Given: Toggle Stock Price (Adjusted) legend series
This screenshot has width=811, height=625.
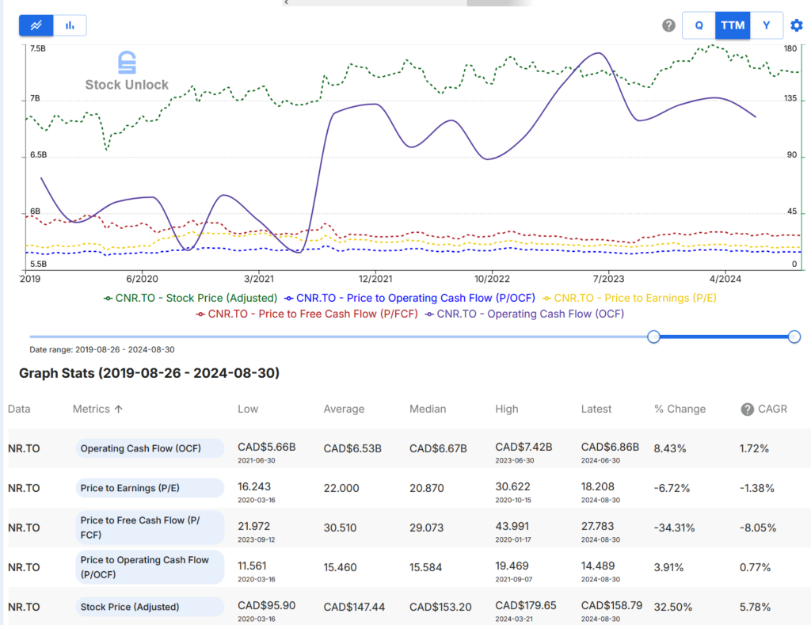Looking at the screenshot, I should 190,298.
